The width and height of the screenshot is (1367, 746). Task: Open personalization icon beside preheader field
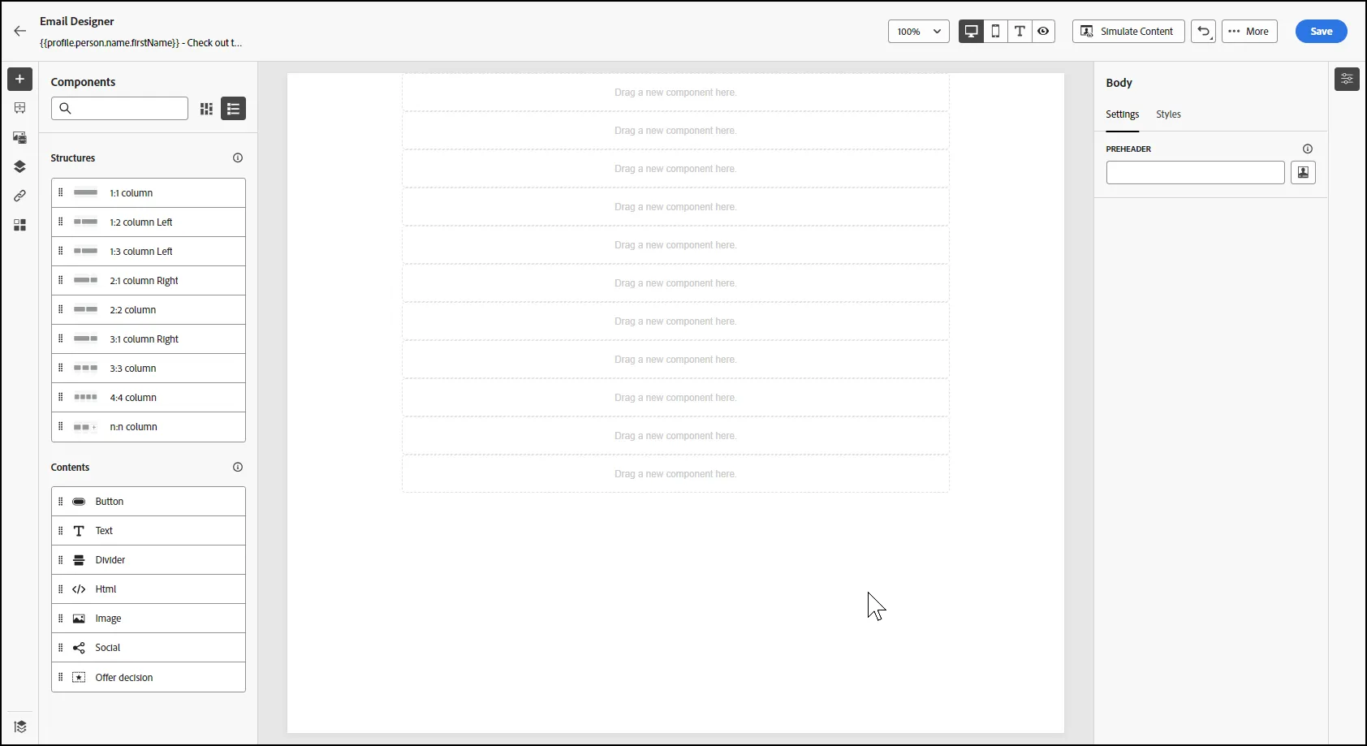(1304, 173)
